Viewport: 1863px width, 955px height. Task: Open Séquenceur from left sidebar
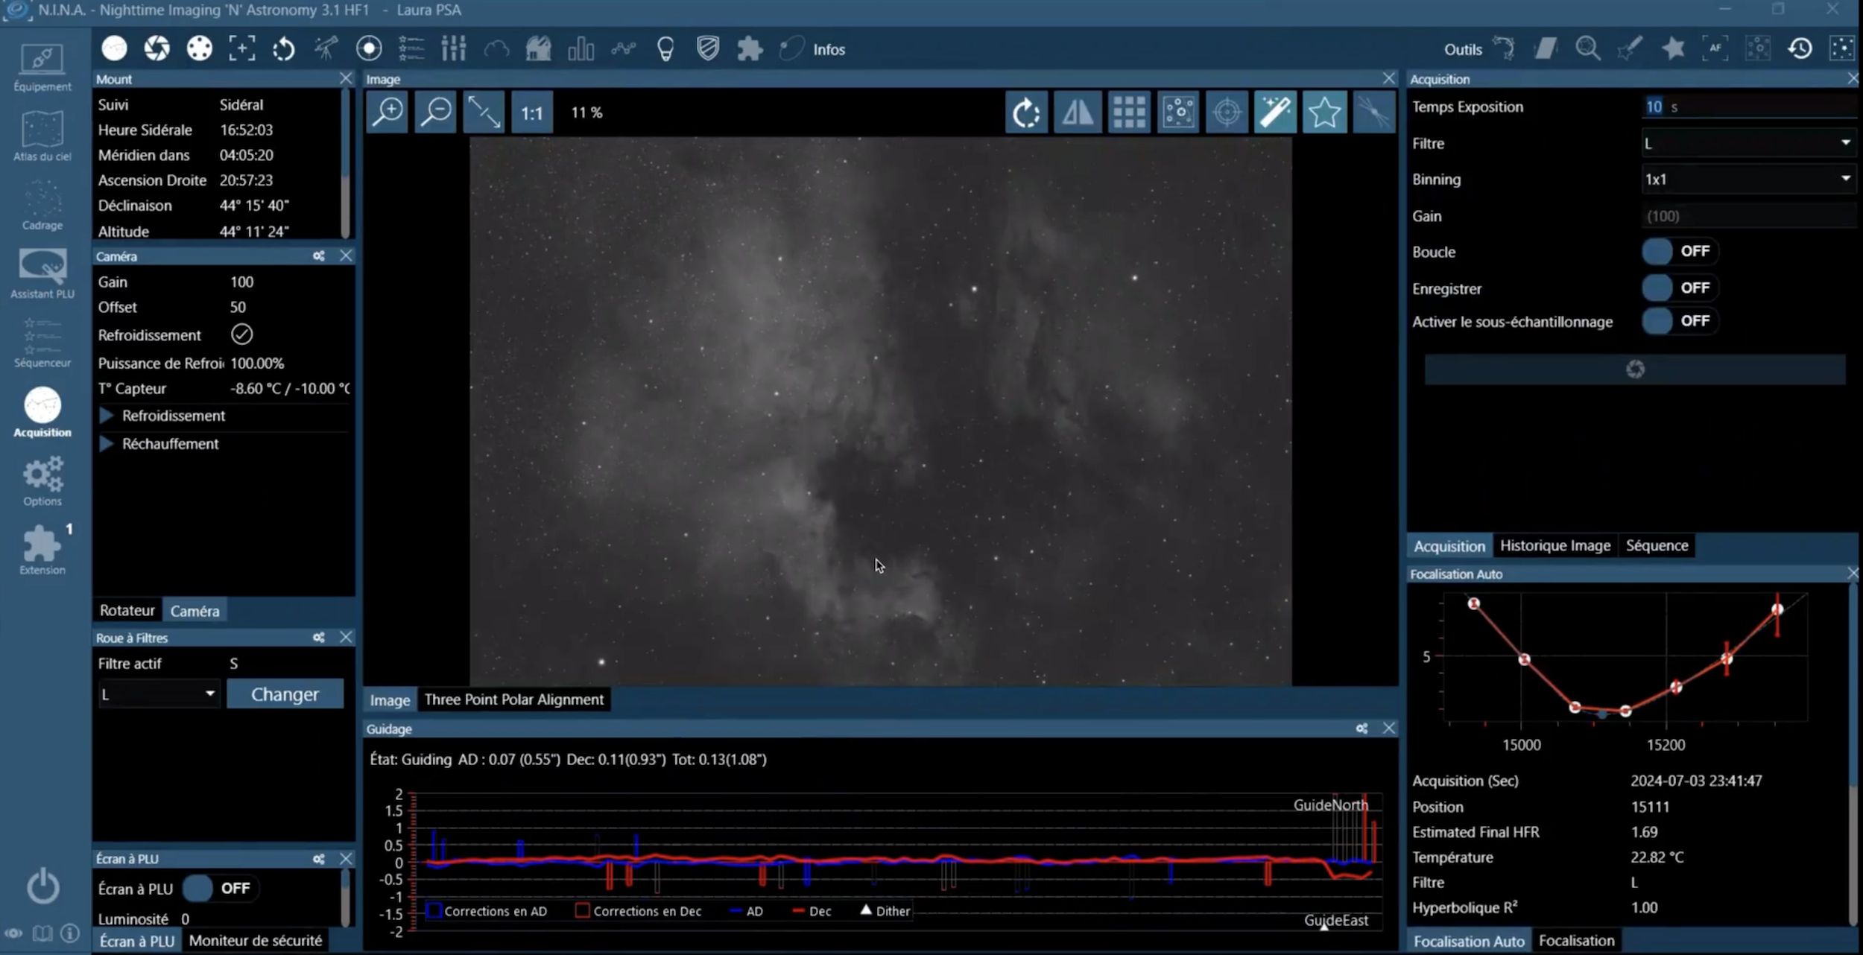coord(42,343)
